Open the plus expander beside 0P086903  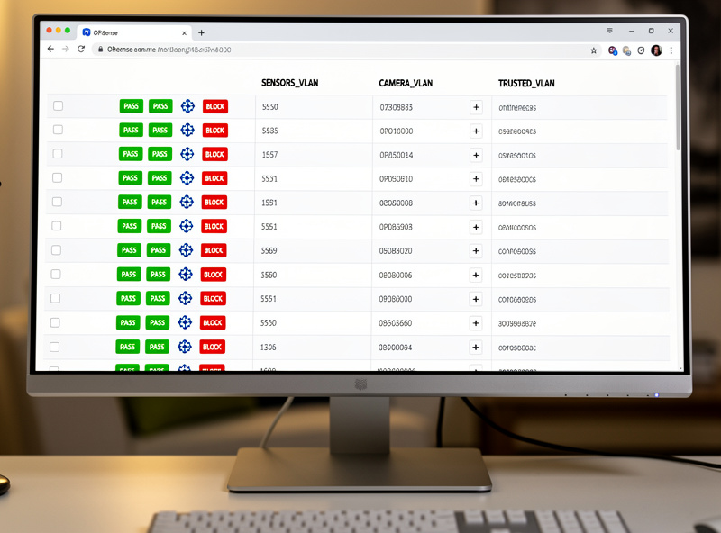[476, 227]
